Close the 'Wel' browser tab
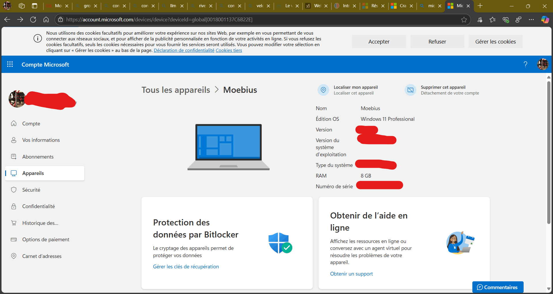Viewport: 553px width, 294px height. (x=326, y=6)
